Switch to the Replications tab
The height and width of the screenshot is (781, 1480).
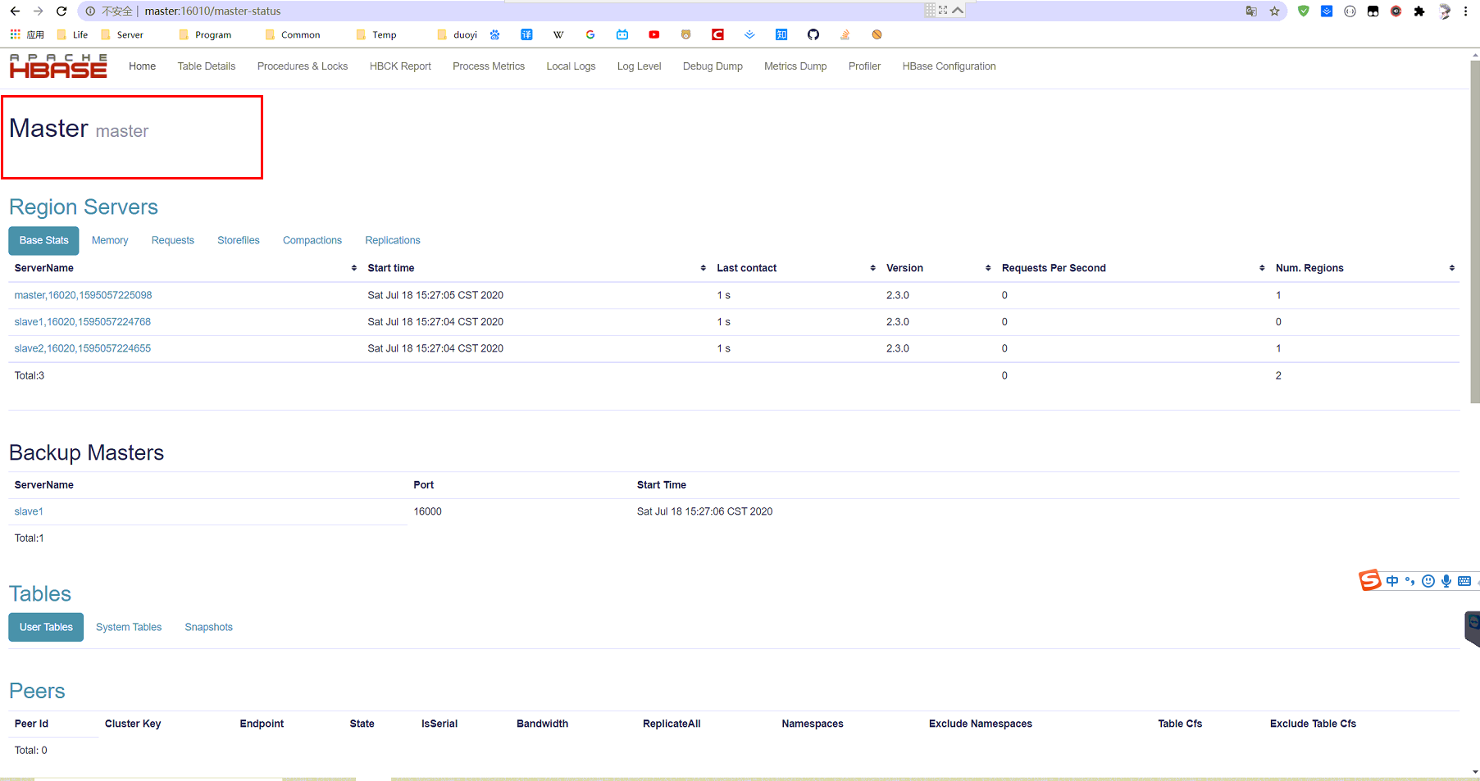[x=393, y=240]
